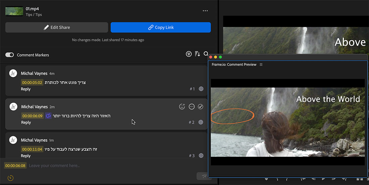Viewport: 369px width, 185px height.
Task: Click the Tips / Tips breadcrumb path
Action: (x=34, y=14)
